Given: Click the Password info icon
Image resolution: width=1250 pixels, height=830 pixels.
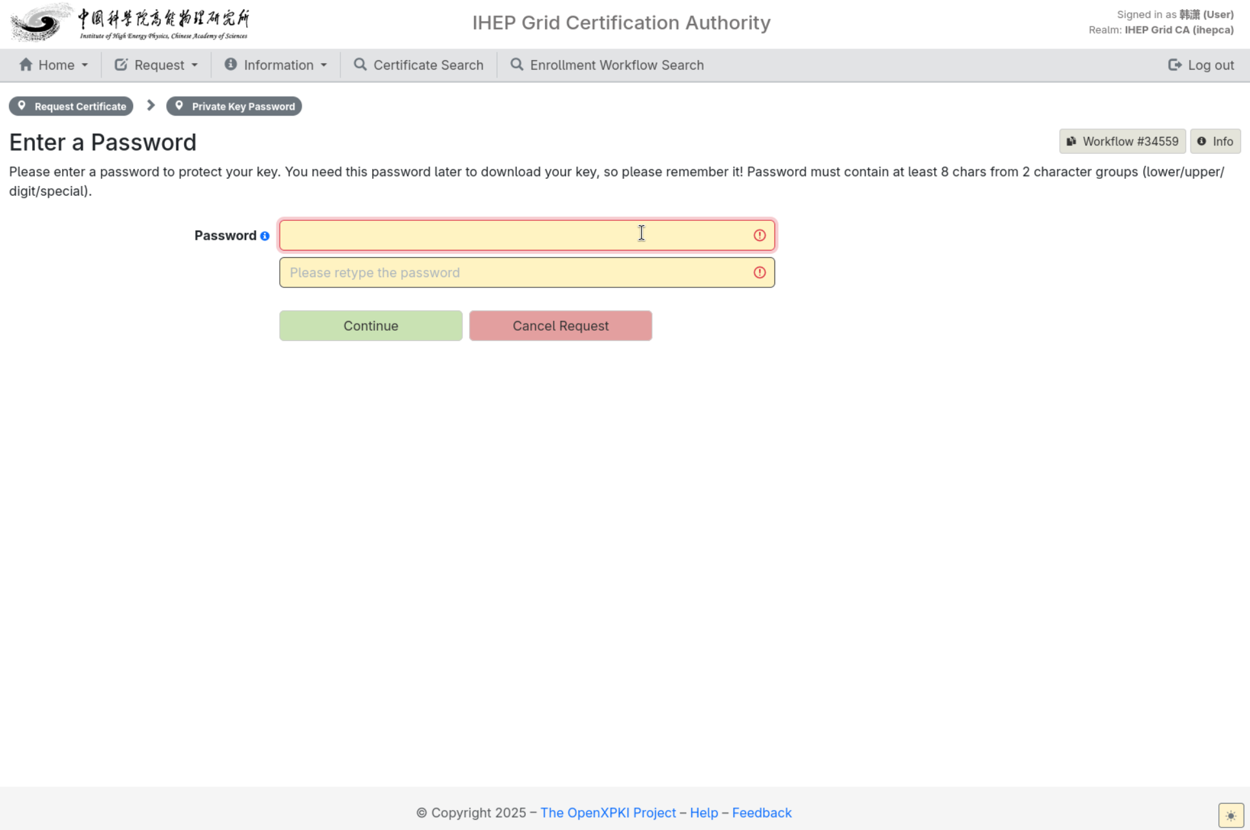Looking at the screenshot, I should (265, 236).
